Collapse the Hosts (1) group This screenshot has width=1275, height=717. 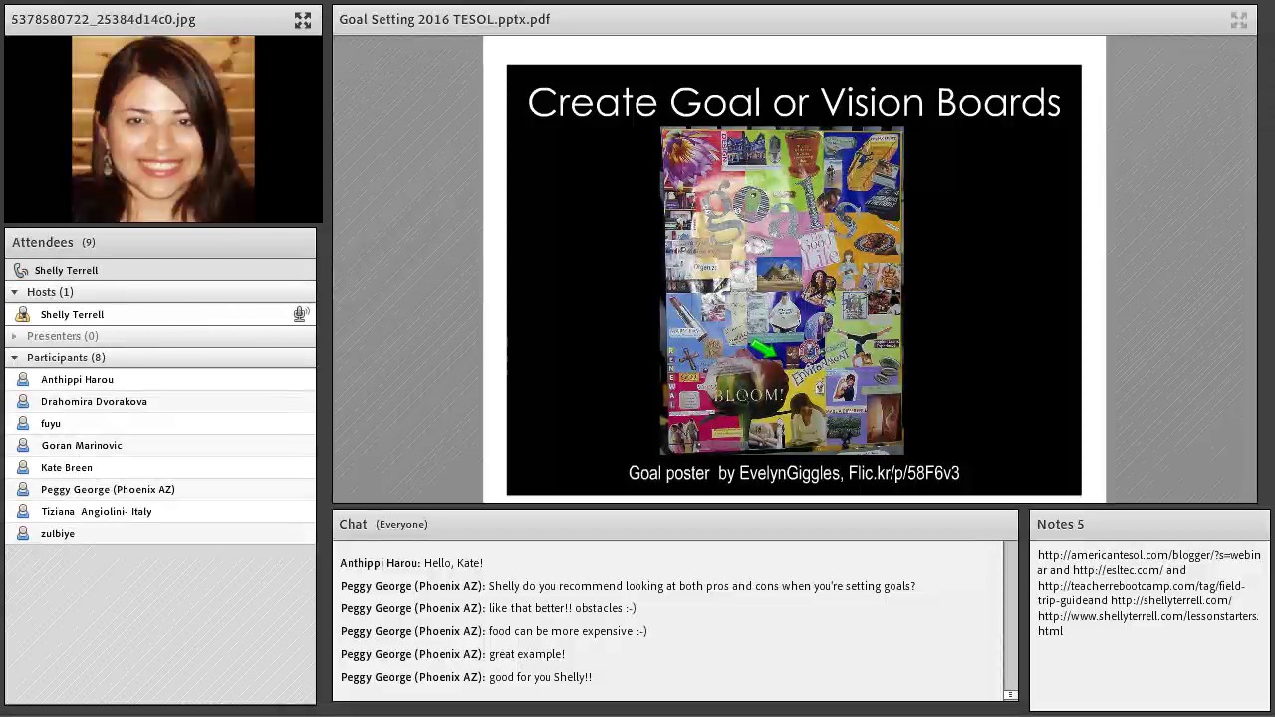[x=14, y=292]
